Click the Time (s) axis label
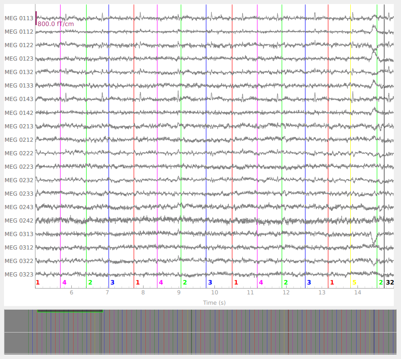The height and width of the screenshot is (359, 401). 214,303
